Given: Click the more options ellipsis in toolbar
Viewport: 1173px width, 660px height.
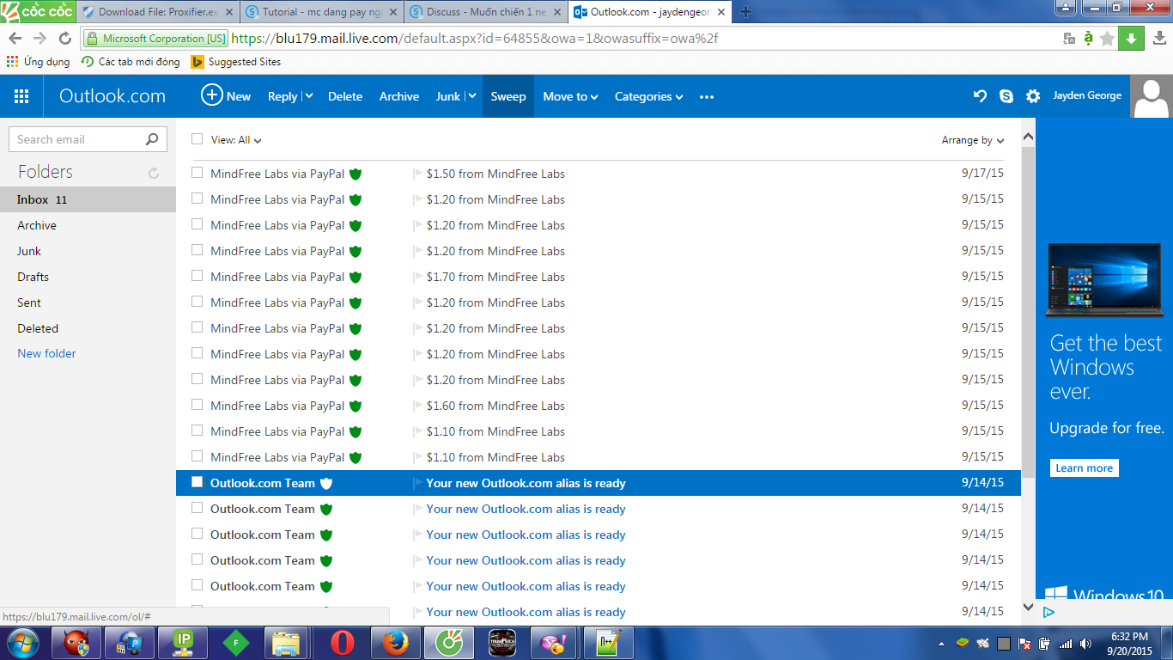Looking at the screenshot, I should click(707, 97).
